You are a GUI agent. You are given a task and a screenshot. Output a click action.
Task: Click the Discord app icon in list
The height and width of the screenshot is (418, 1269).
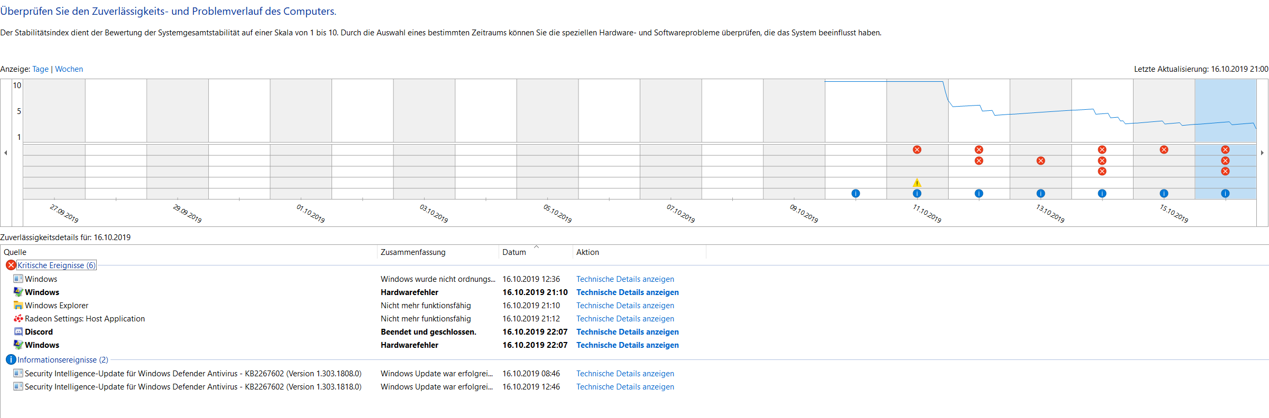pos(18,332)
